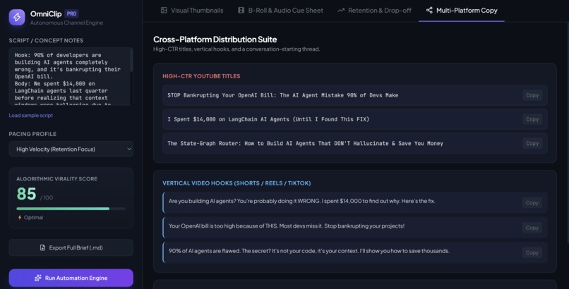Click the Retention trend line icon
Viewport: 569px width, 289px height.
click(x=341, y=10)
